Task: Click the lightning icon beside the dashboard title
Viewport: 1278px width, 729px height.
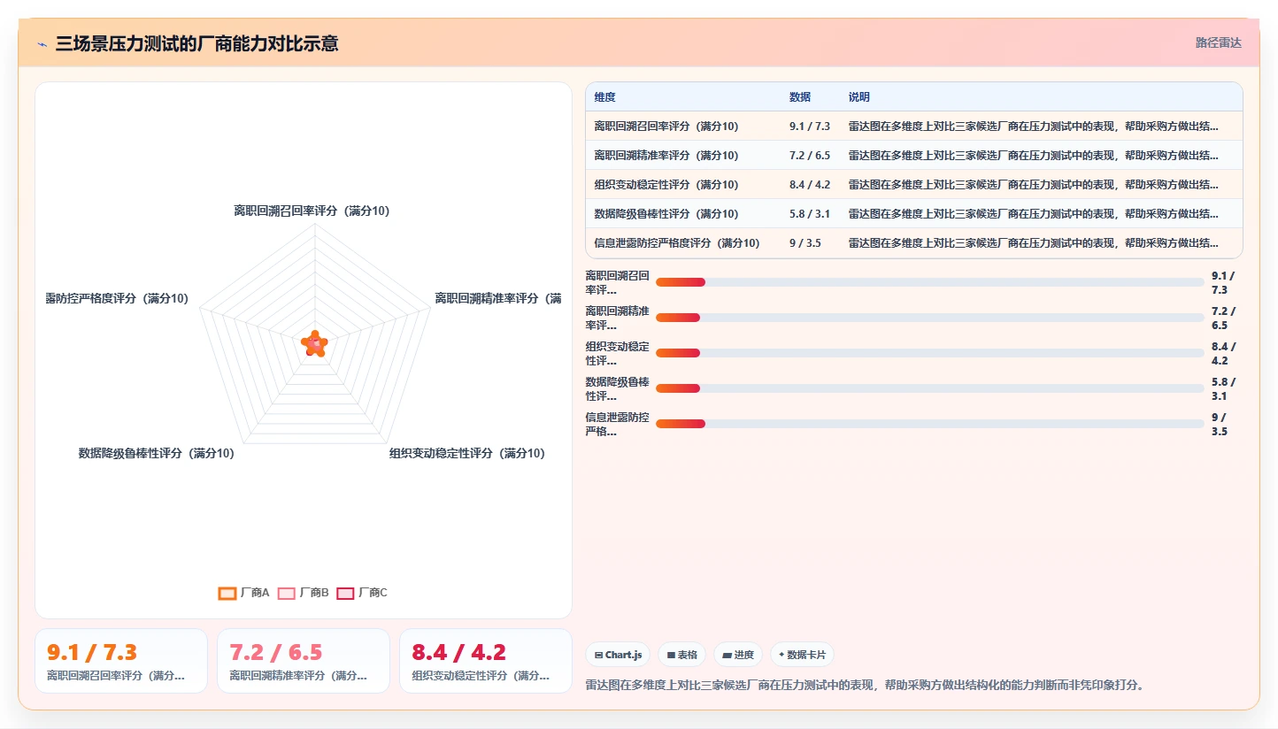Action: coord(42,43)
